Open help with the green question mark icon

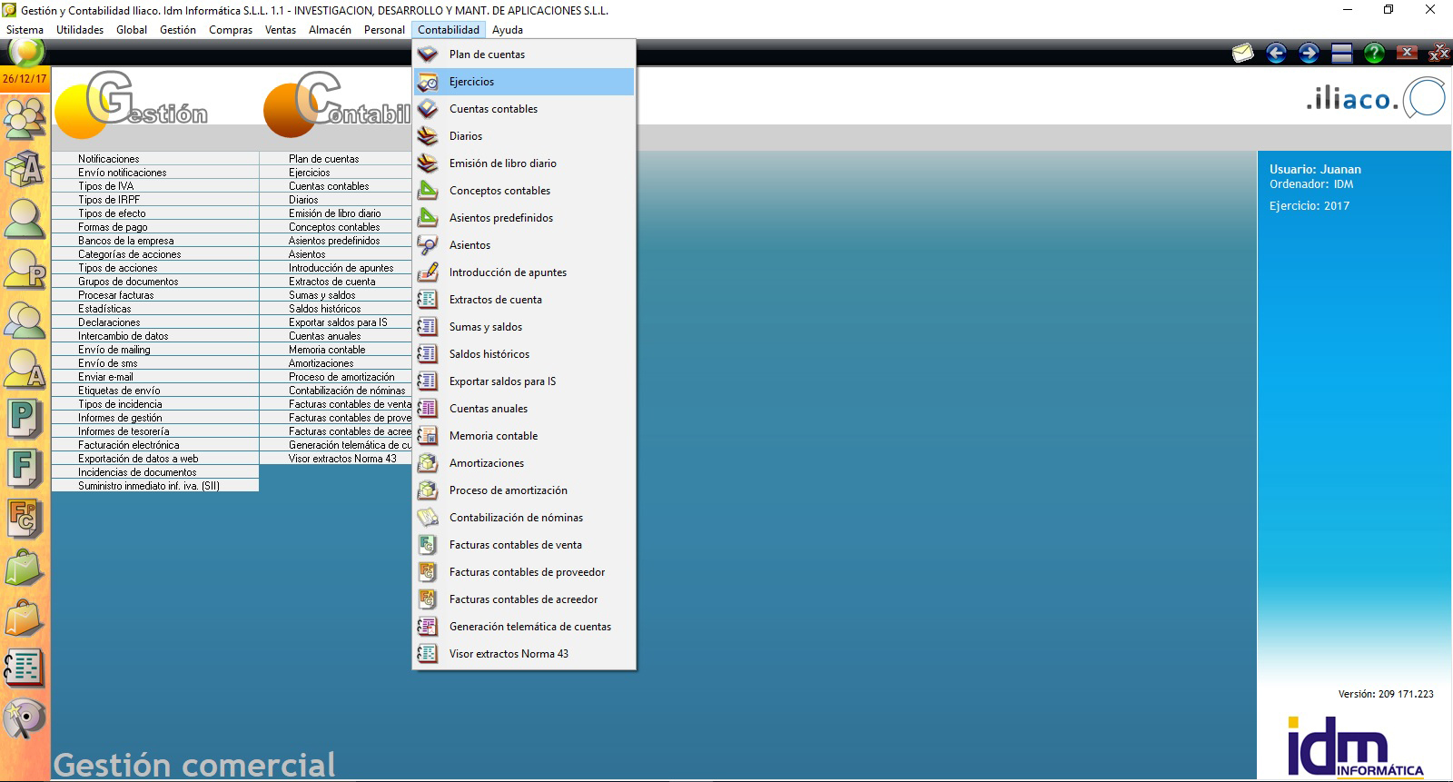[x=1374, y=54]
